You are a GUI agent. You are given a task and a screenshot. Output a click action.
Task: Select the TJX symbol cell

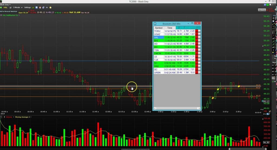[159, 60]
